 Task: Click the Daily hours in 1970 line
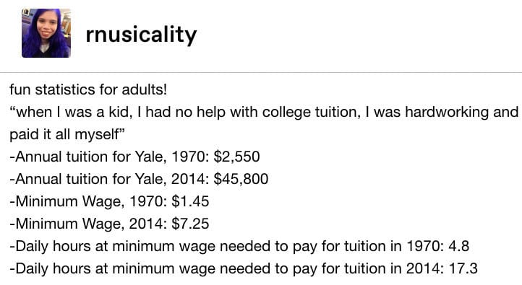(x=239, y=246)
